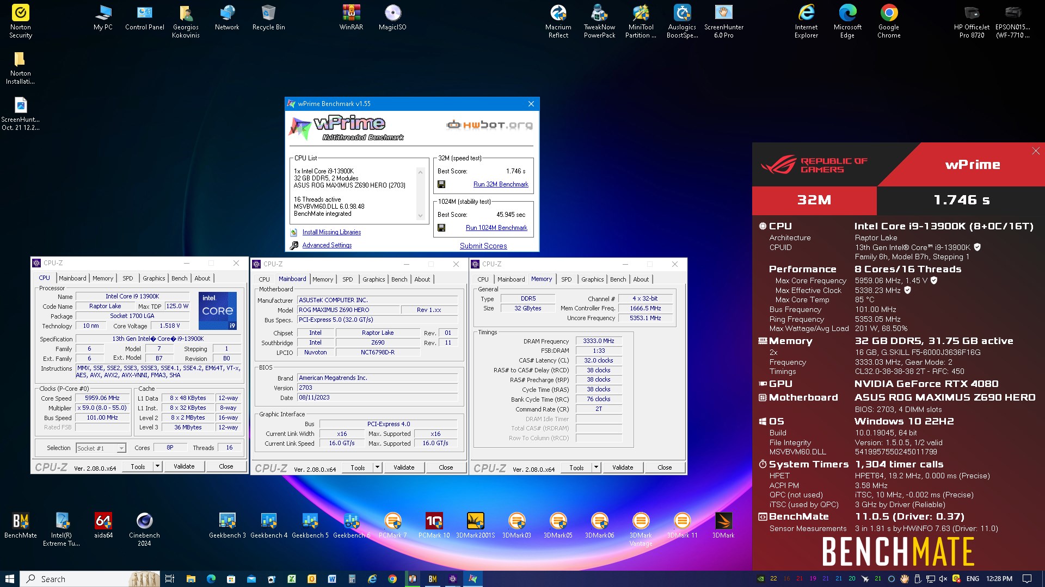This screenshot has height=587, width=1045.
Task: Open the aida64 desktop icon
Action: [103, 526]
